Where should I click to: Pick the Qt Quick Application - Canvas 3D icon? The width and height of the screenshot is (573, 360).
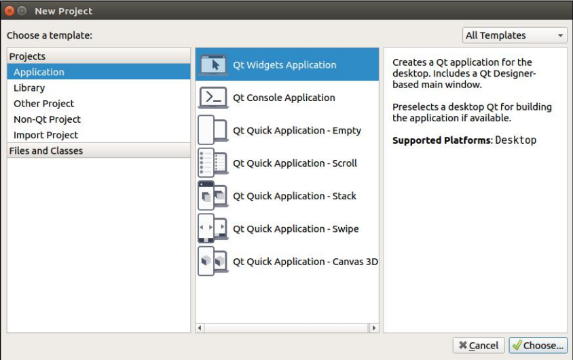[x=213, y=262]
